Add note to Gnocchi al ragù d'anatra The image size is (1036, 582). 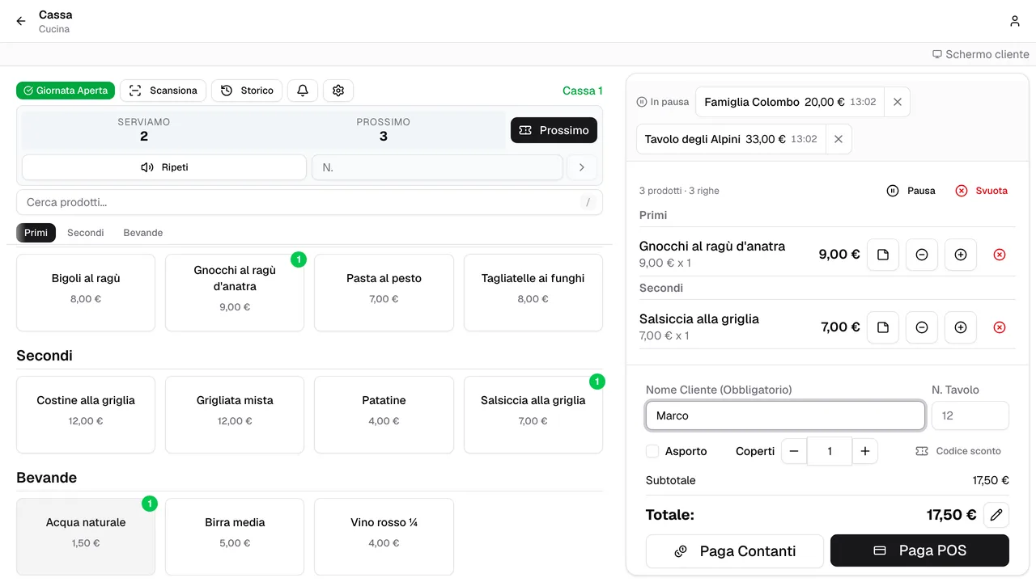tap(883, 255)
